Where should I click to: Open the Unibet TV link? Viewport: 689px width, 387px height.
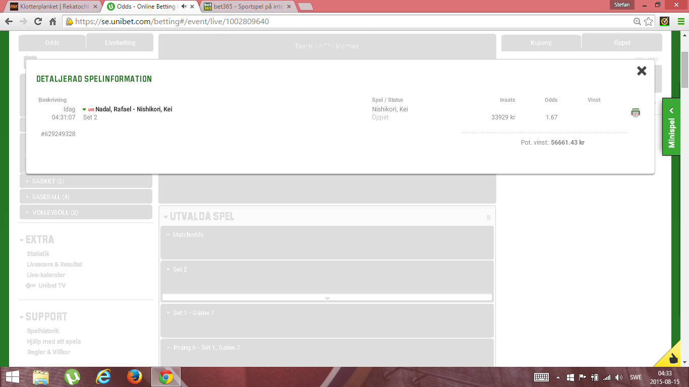click(45, 286)
